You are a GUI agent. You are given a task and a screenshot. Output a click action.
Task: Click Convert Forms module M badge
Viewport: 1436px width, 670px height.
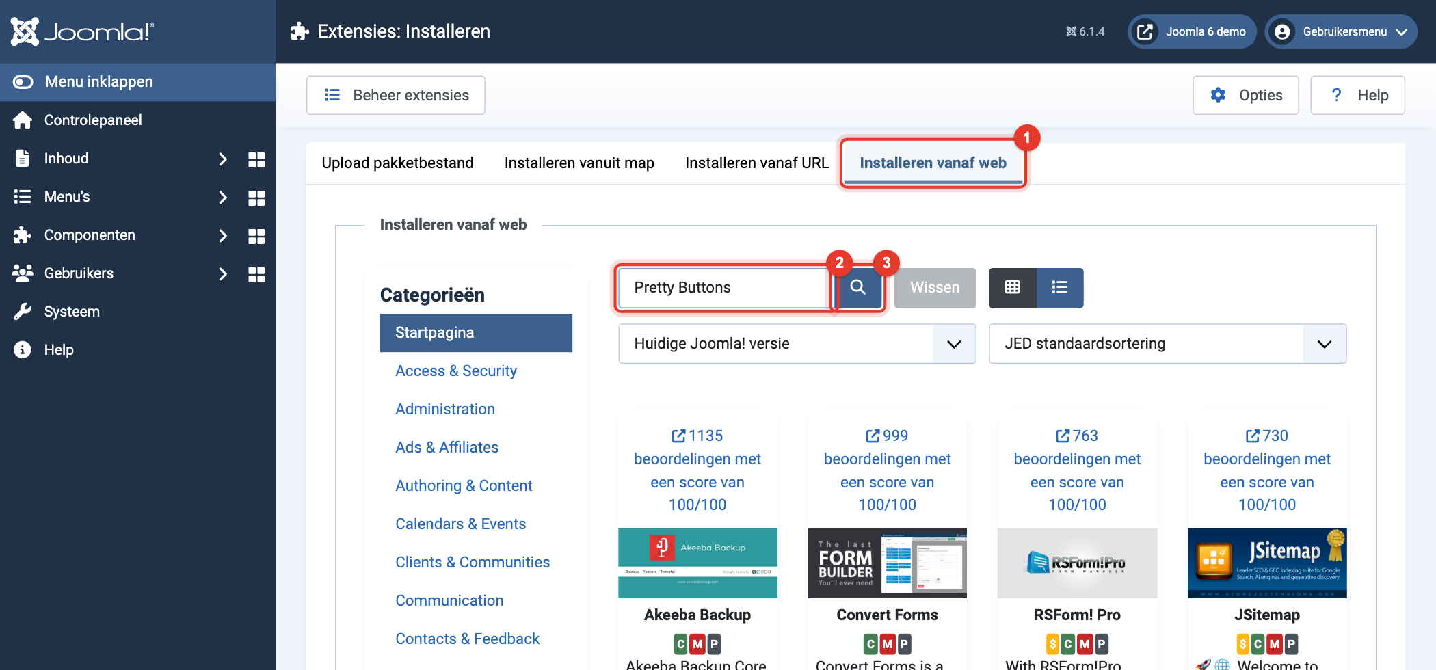coord(887,644)
